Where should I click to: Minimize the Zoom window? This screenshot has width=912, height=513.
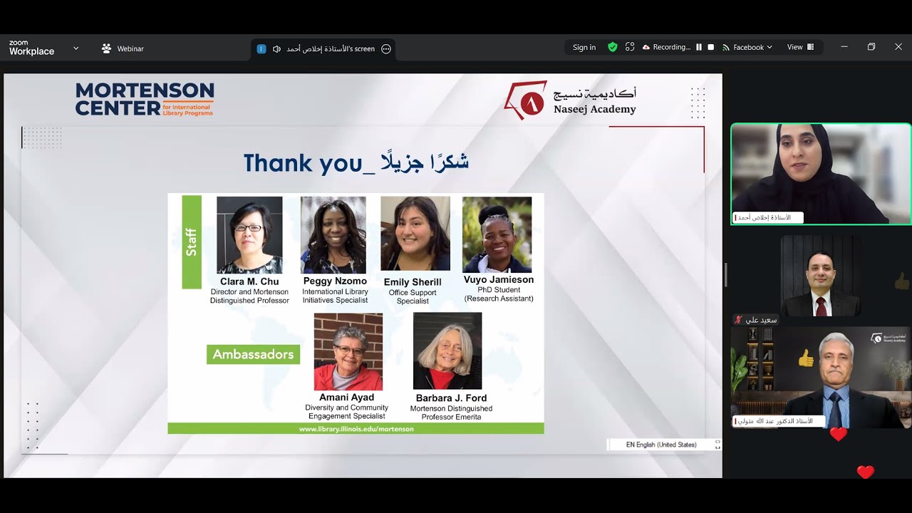[844, 47]
